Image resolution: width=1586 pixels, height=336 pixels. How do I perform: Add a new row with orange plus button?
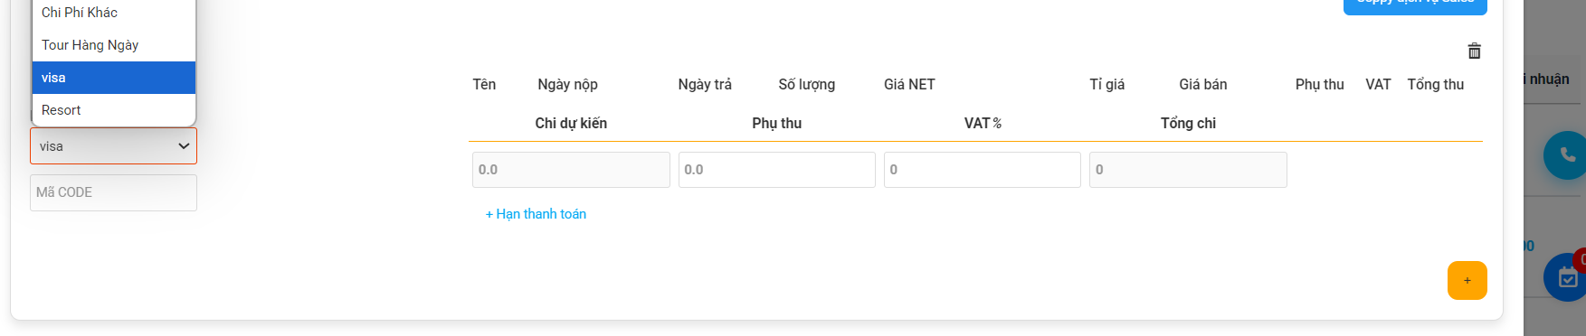coord(1467,280)
